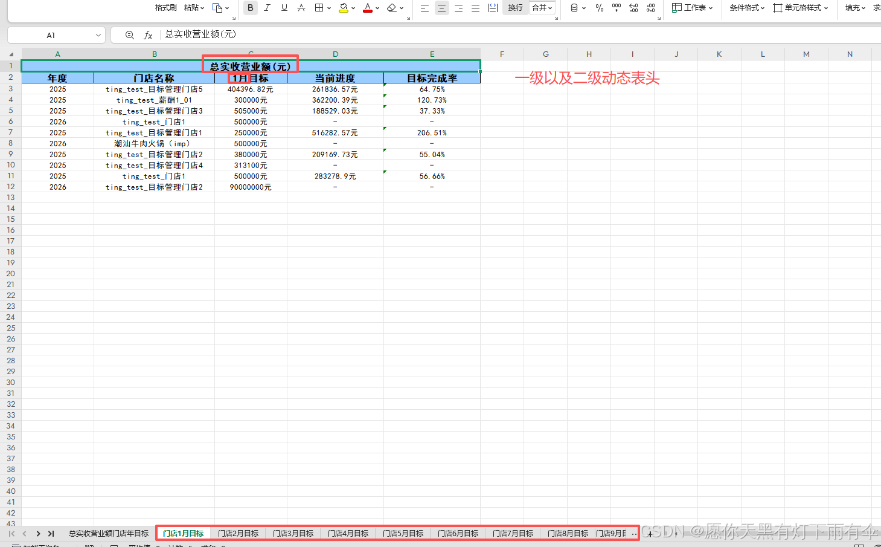881x547 pixels.
Task: Open the paste (粘贴) dropdown
Action: pyautogui.click(x=194, y=8)
